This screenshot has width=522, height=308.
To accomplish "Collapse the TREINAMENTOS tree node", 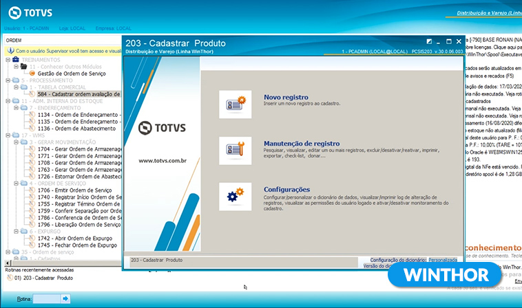I will pyautogui.click(x=7, y=60).
